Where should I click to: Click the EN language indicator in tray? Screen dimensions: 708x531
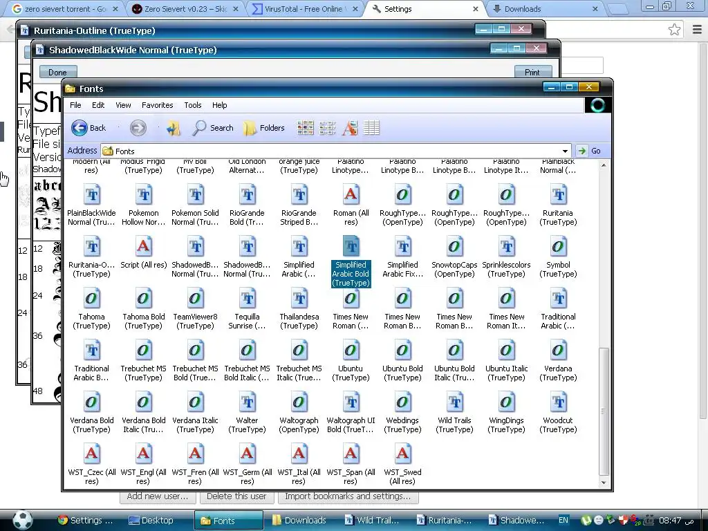pyautogui.click(x=563, y=520)
